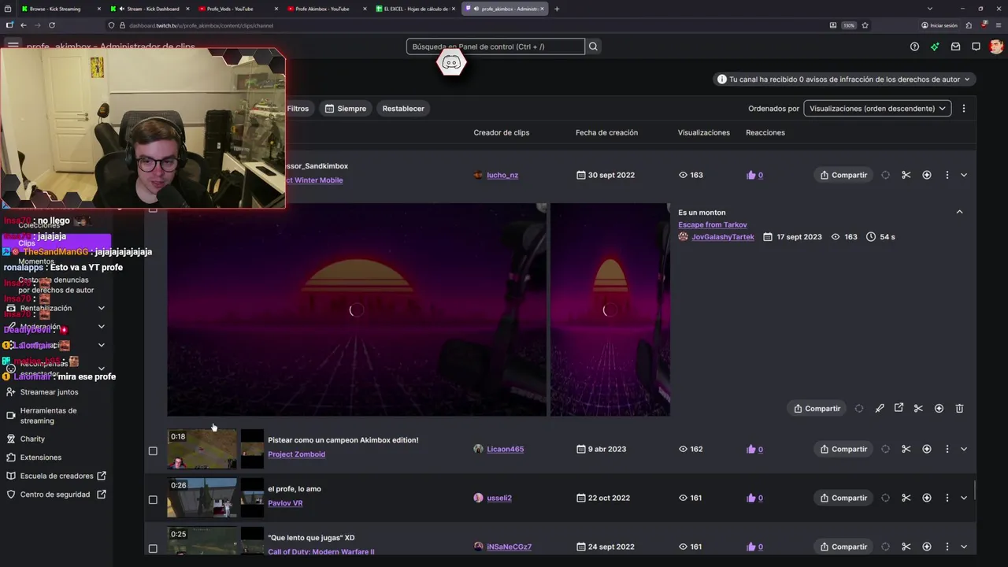
Task: Open clip in new window icon under the preview
Action: pyautogui.click(x=899, y=408)
